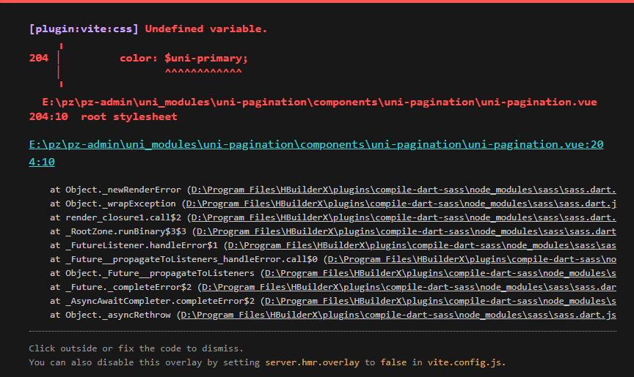634x377 pixels.
Task: Open the _RootZone.runBinary$3$3 stack trace link
Action: tap(406, 231)
